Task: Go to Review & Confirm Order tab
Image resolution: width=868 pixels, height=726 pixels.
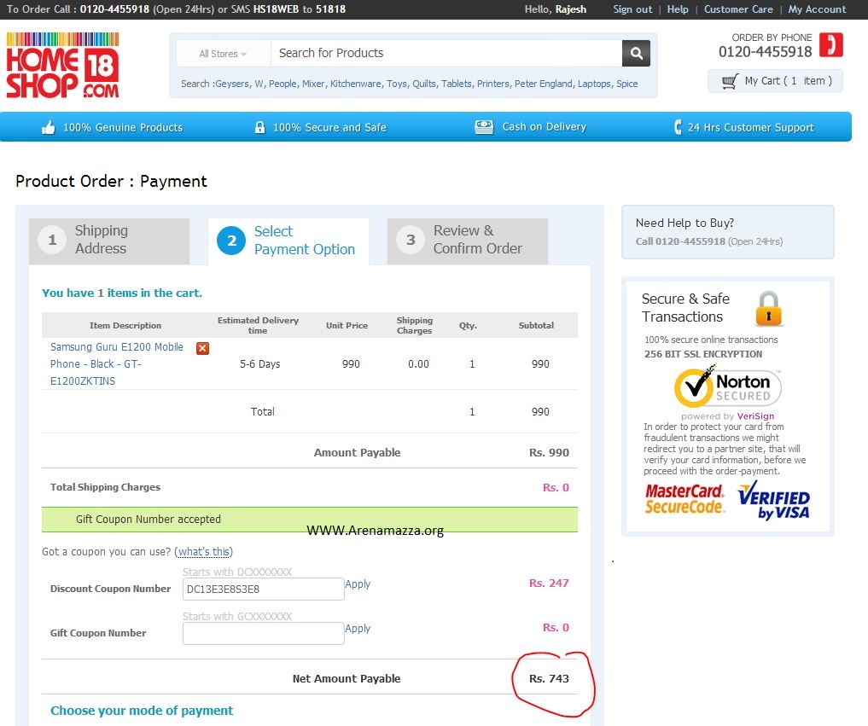Action: click(x=467, y=241)
